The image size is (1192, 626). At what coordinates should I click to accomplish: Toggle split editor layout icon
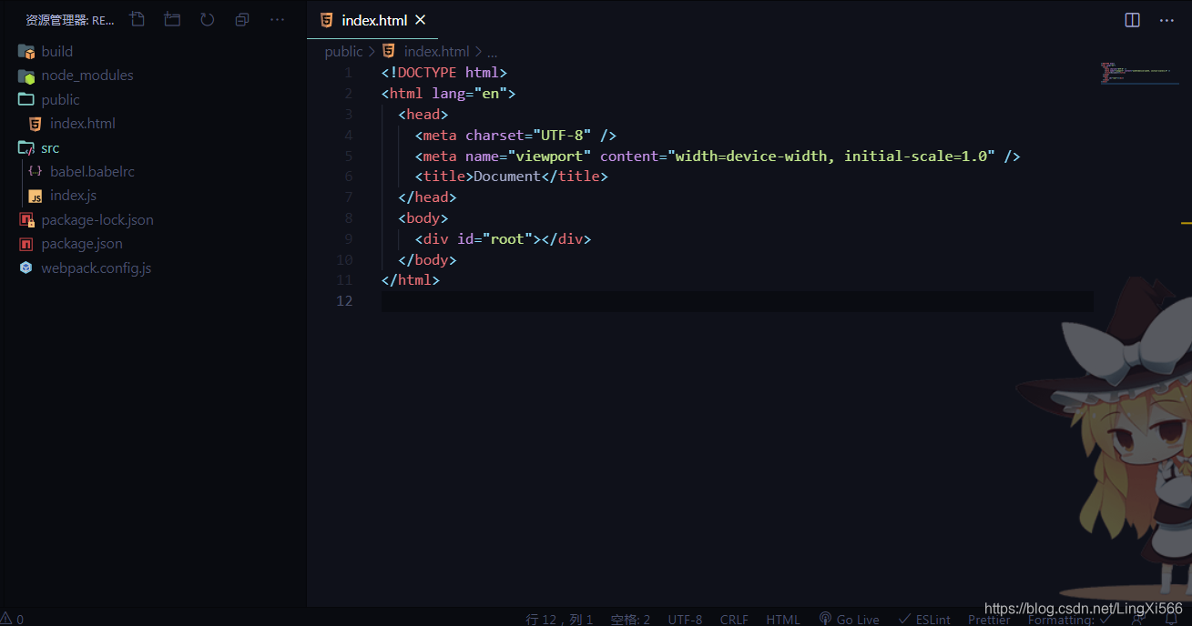point(1132,20)
